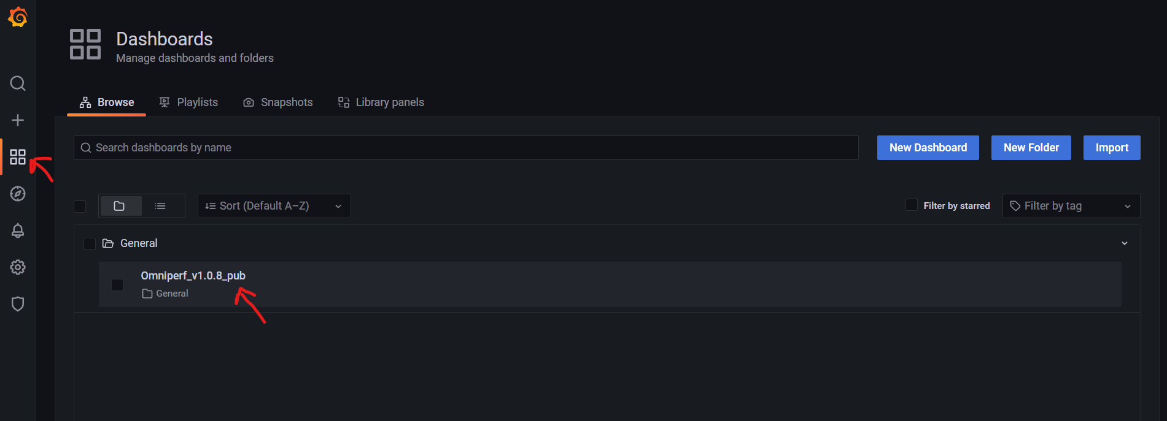Collapse the General folder chevron
This screenshot has height=421, width=1167.
(x=1125, y=243)
